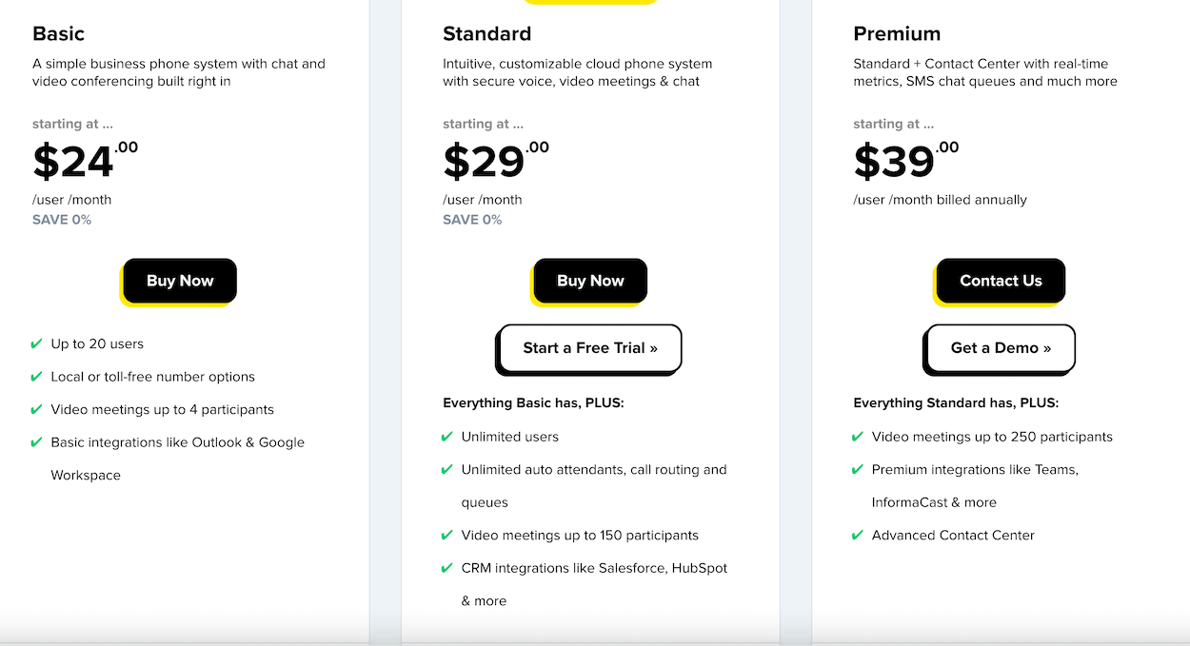The height and width of the screenshot is (646, 1190).
Task: Click checkmark beside "Basic integrations like Outlook"
Action: click(37, 442)
